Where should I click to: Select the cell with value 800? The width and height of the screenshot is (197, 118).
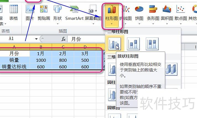point(63,60)
